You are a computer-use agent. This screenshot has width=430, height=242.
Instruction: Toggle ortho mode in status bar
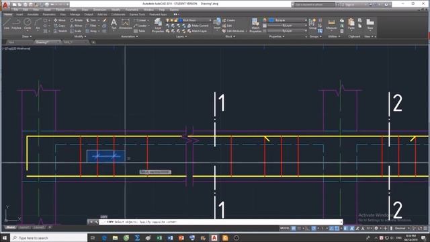tap(308, 229)
